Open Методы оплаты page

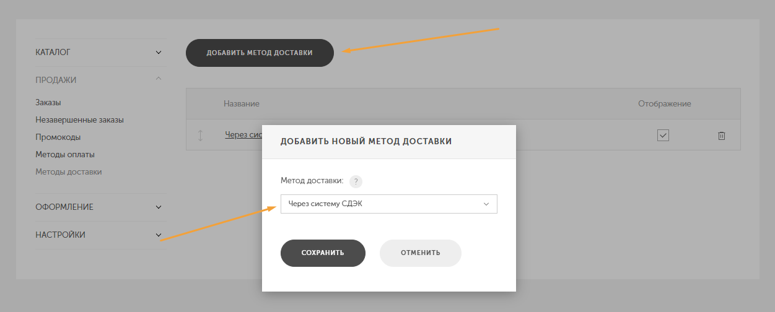coord(65,155)
